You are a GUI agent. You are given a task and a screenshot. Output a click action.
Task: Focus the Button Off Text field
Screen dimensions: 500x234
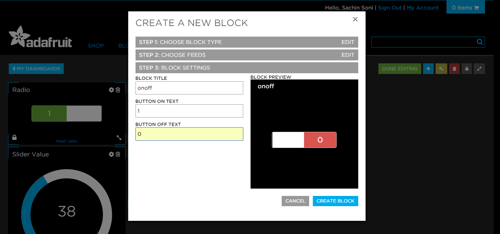click(189, 134)
